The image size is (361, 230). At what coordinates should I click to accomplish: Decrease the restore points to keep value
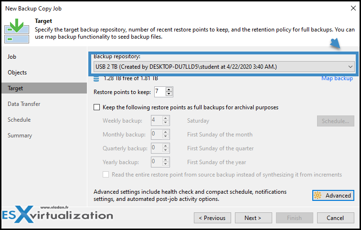click(x=169, y=94)
